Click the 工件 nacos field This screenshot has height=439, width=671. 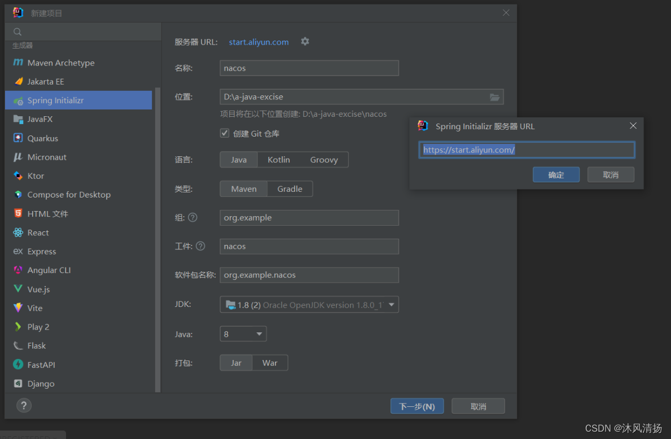point(309,246)
